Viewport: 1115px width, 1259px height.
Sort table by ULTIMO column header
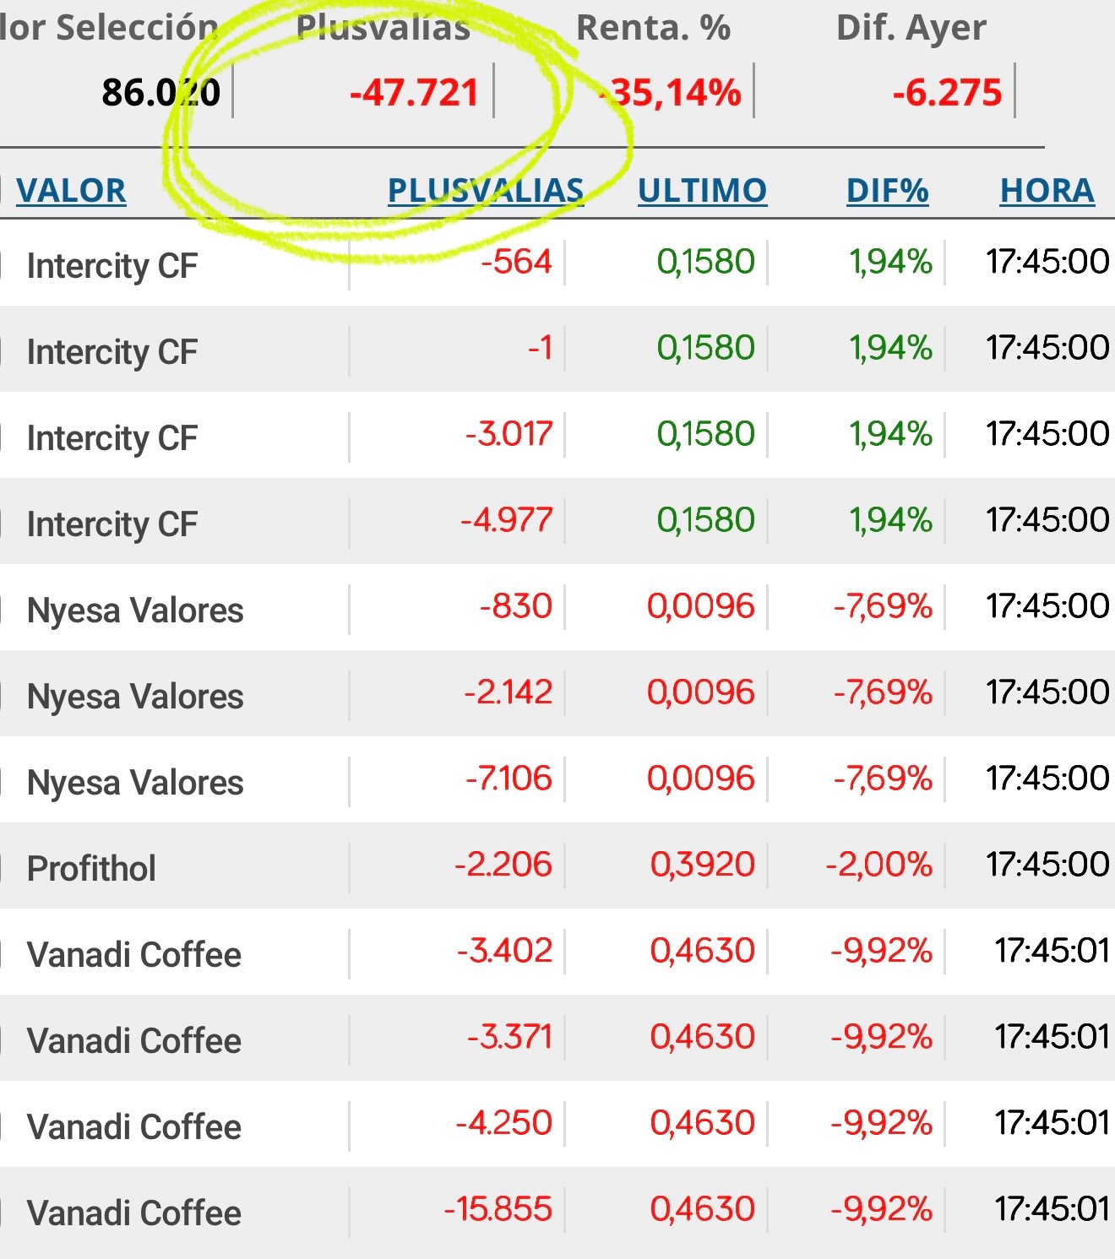(702, 190)
